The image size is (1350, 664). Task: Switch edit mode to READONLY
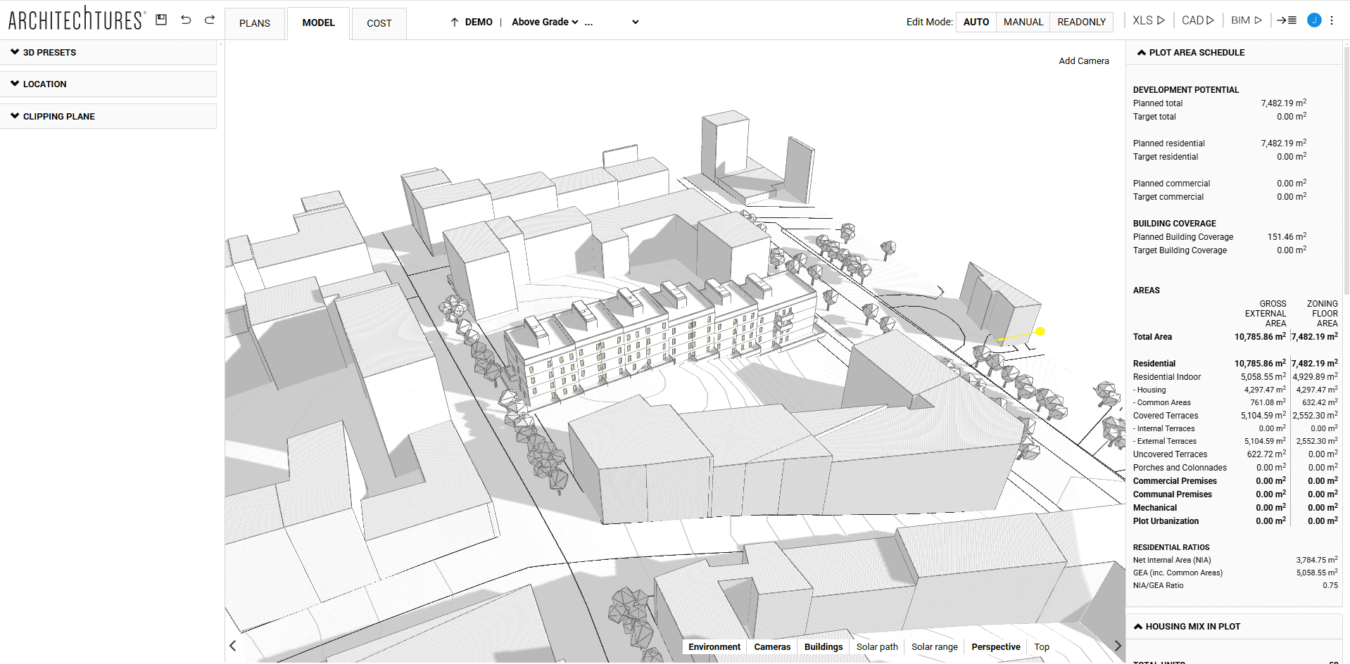click(x=1081, y=22)
